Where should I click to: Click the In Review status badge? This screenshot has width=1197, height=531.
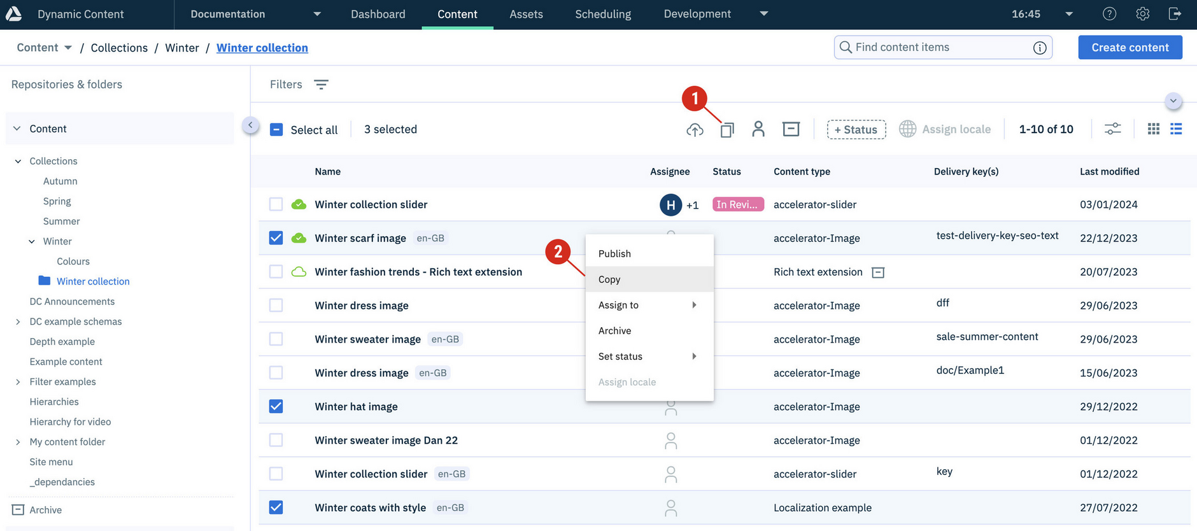[x=738, y=204]
